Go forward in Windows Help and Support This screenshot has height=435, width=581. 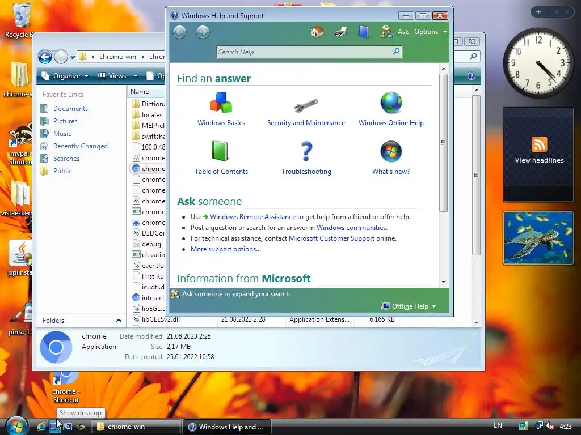click(x=203, y=32)
